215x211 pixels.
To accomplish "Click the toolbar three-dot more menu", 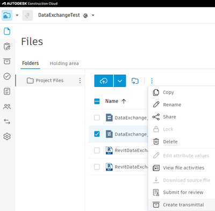I will pos(152,81).
